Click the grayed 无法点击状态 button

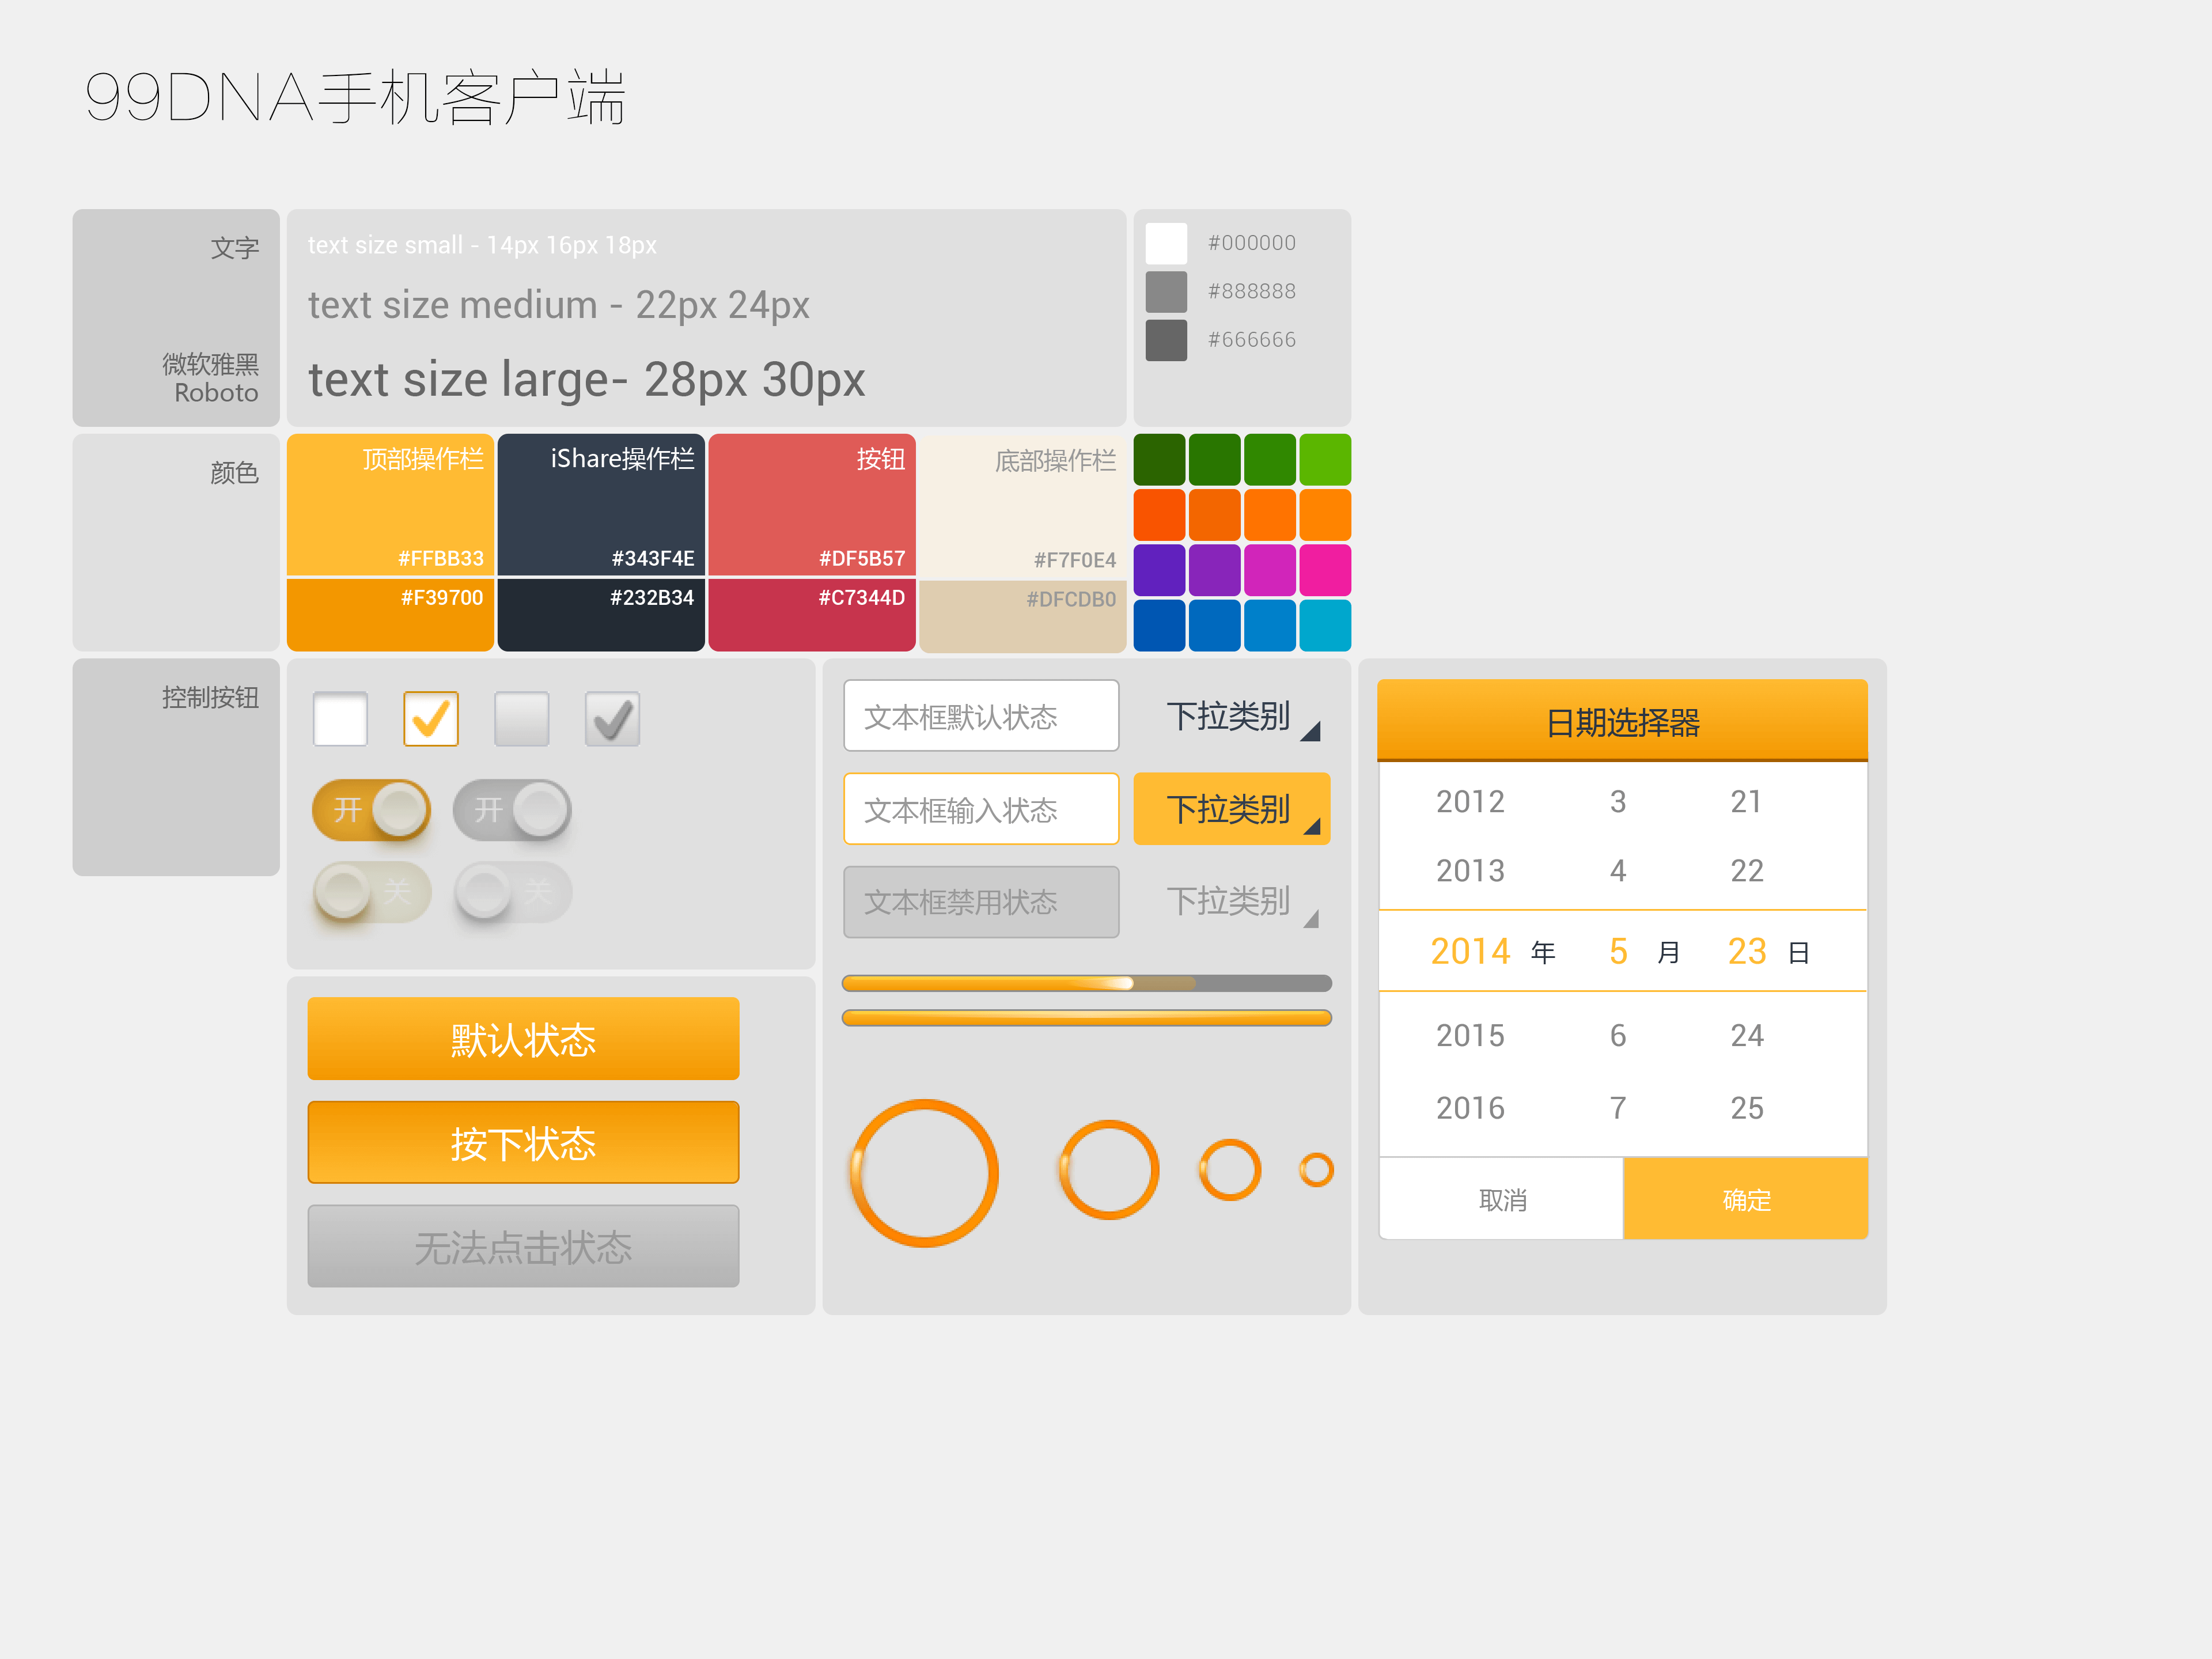pos(523,1247)
